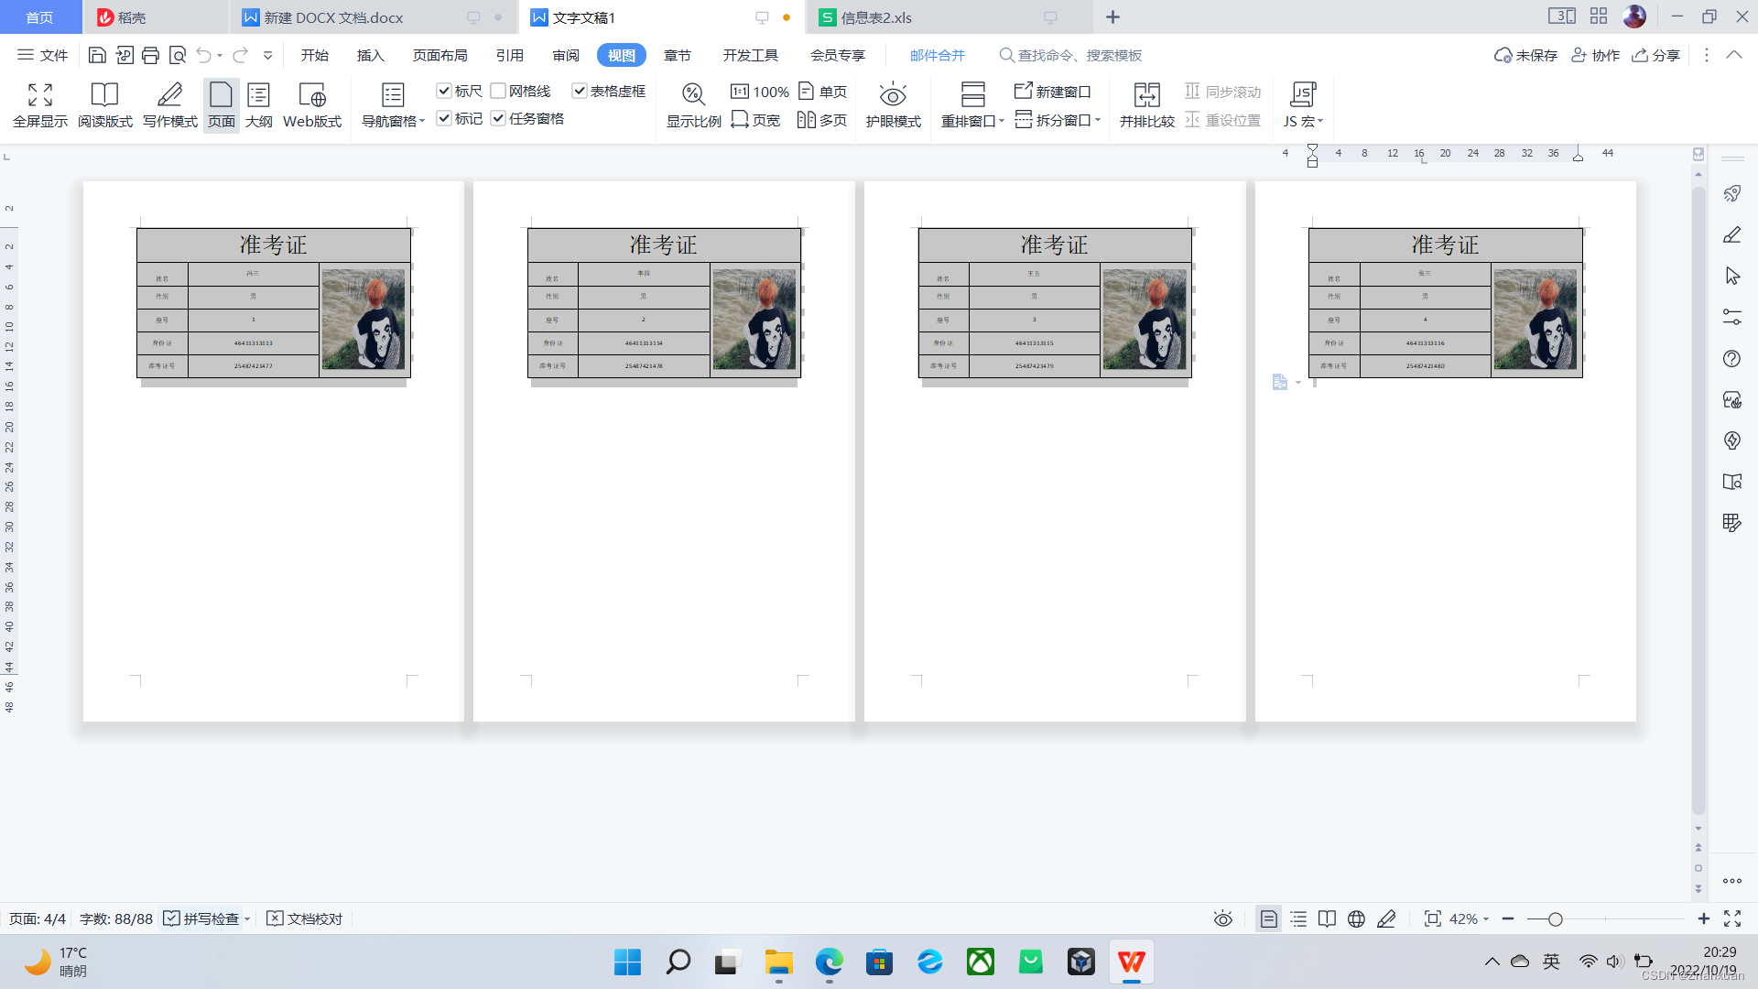
Task: Uncheck the 标尺 ruler checkbox
Action: pyautogui.click(x=444, y=91)
